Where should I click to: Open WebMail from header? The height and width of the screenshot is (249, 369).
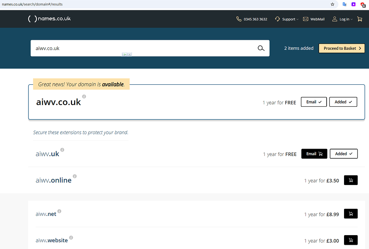[x=314, y=19]
